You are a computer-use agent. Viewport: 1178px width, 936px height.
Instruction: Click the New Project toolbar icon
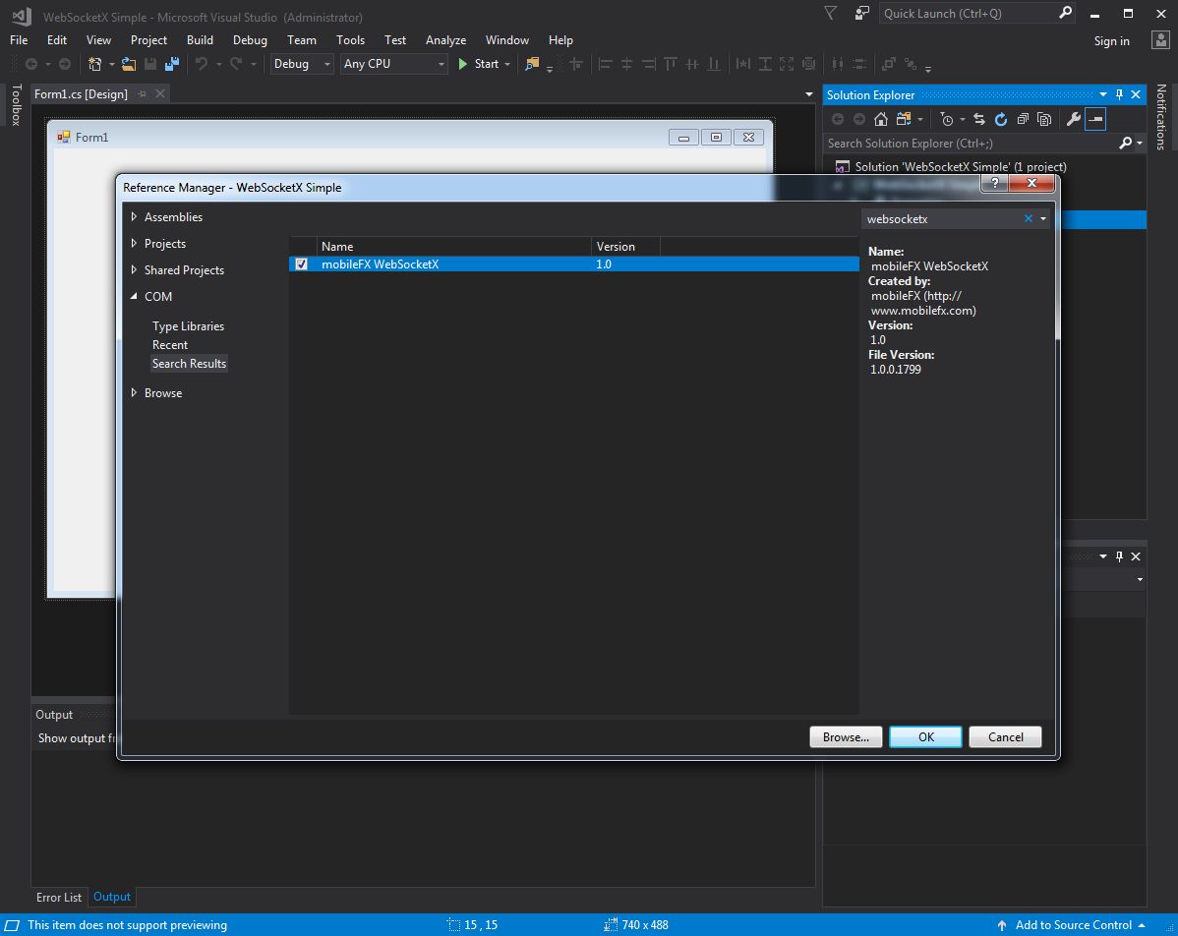94,65
